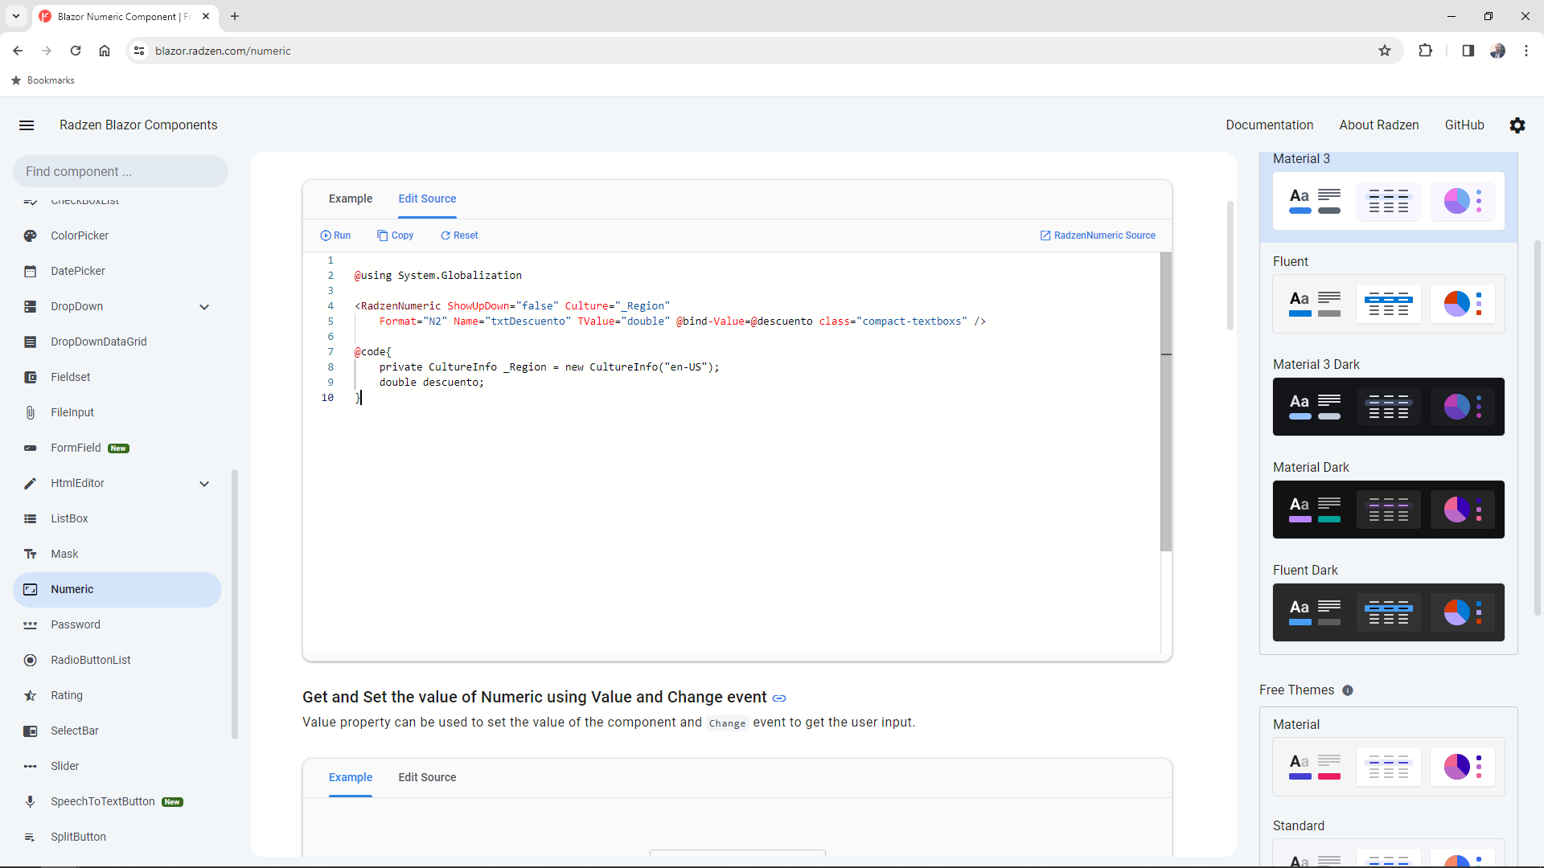Screen dimensions: 1544x868
Task: Open the Password component page
Action: click(x=74, y=624)
